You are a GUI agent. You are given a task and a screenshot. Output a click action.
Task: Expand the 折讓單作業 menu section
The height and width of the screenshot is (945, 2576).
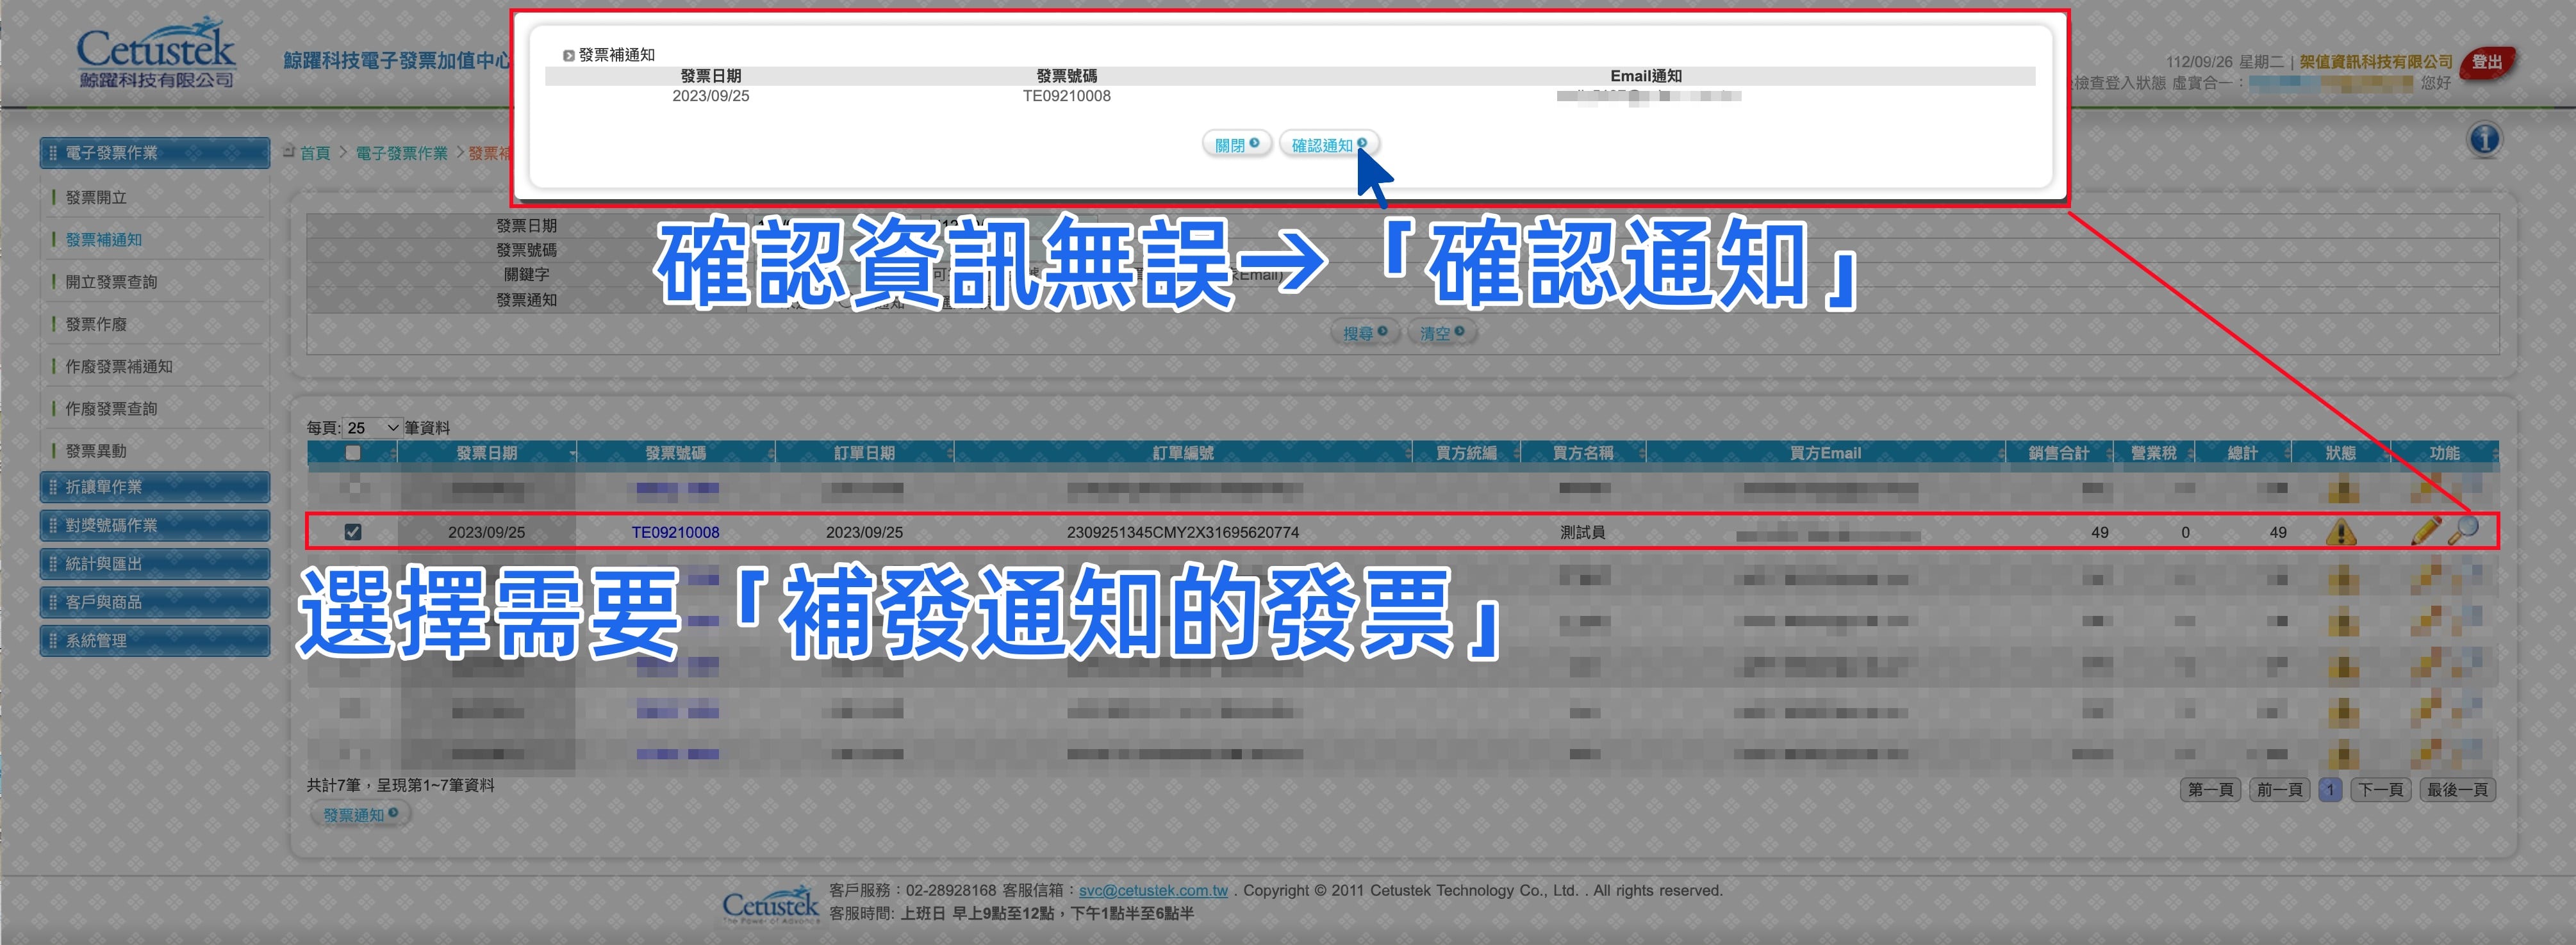[155, 487]
